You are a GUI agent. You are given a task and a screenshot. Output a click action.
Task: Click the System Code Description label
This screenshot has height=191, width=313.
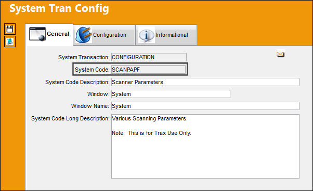tap(77, 82)
